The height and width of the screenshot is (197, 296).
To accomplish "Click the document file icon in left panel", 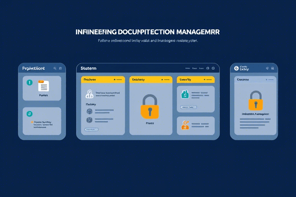I will [x=44, y=85].
